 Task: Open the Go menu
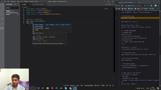point(22,1)
